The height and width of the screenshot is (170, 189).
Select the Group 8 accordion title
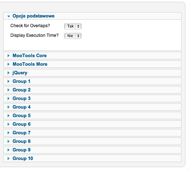[21, 141]
